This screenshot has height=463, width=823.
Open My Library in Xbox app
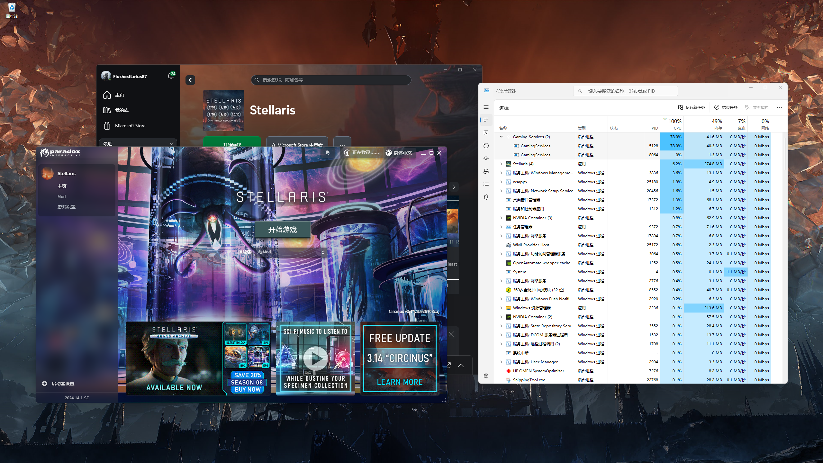[138, 110]
